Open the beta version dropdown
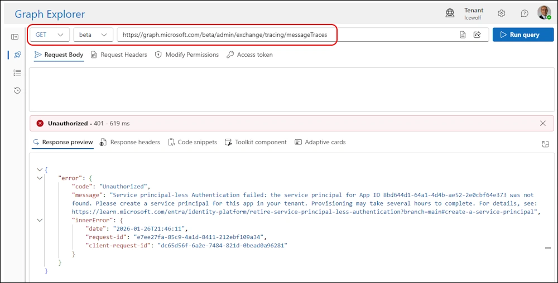Screen dimensions: 558x283 tap(93, 35)
